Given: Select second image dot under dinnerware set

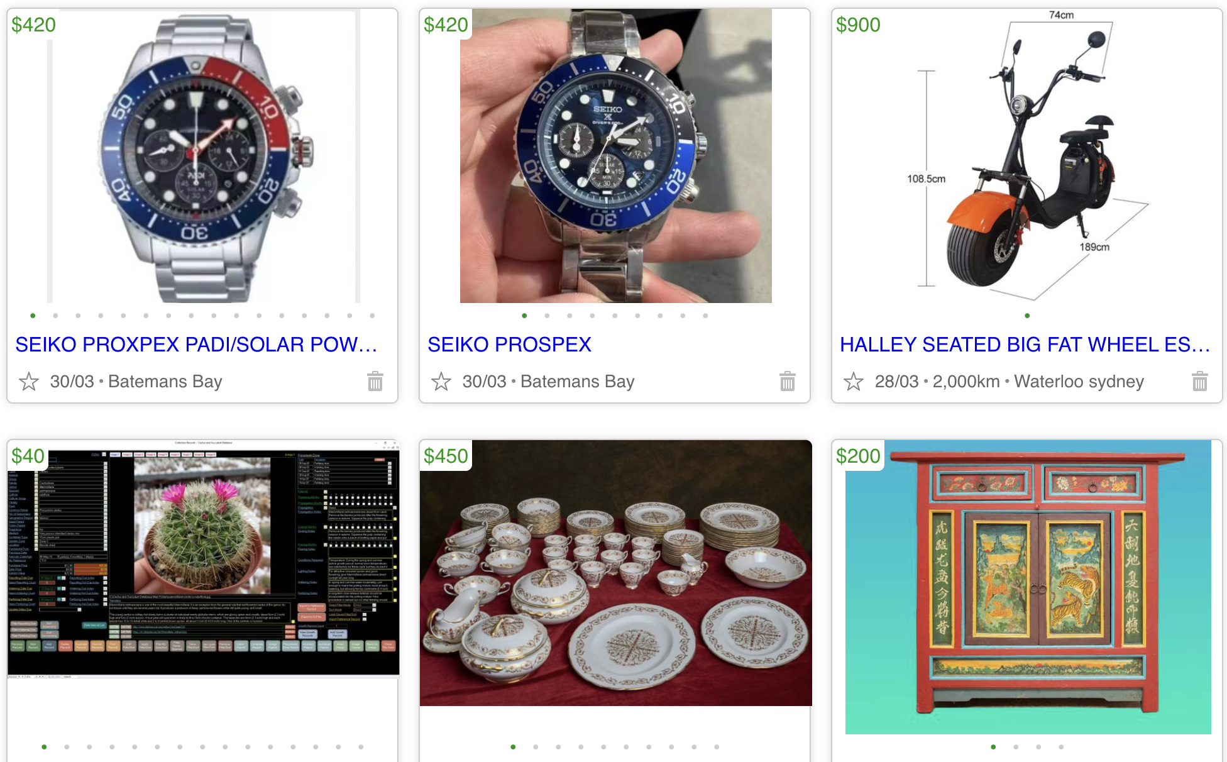Looking at the screenshot, I should pyautogui.click(x=536, y=747).
